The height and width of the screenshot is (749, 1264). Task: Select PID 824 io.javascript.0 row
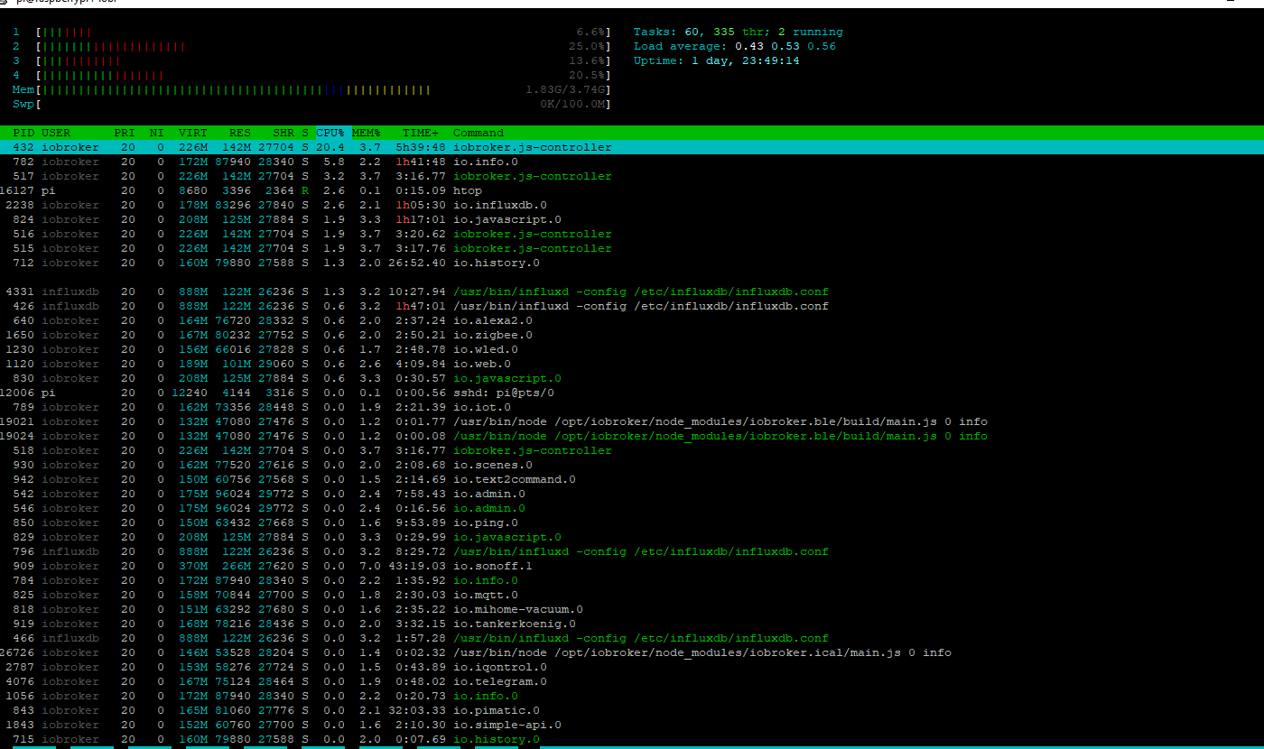[x=632, y=219]
